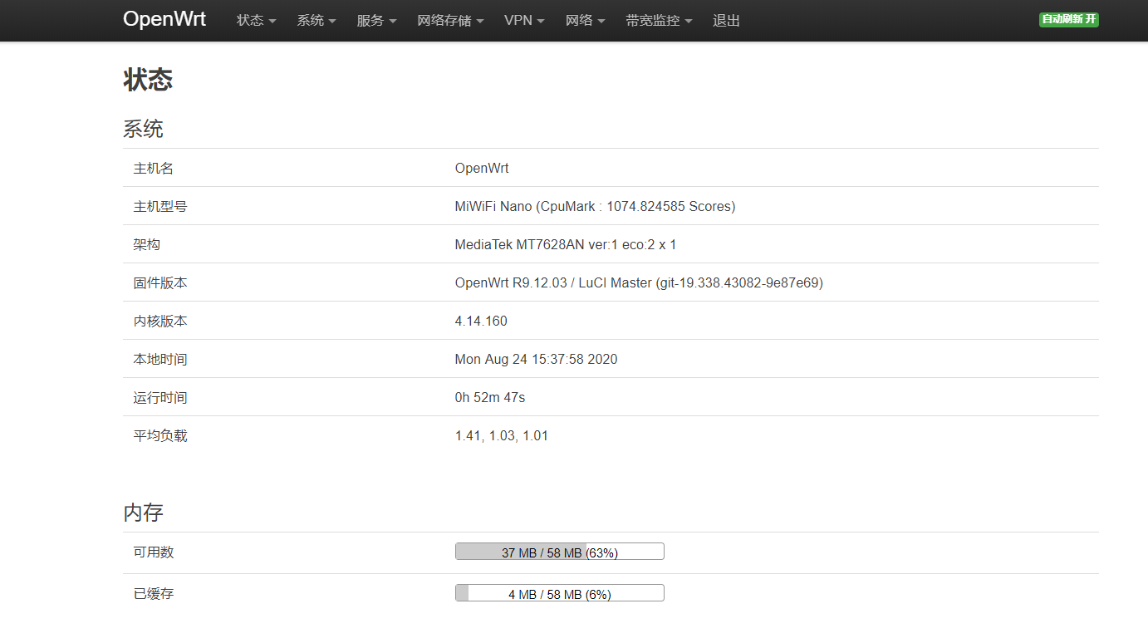Select kernel version 4.14.160
The width and height of the screenshot is (1148, 643).
(x=481, y=321)
